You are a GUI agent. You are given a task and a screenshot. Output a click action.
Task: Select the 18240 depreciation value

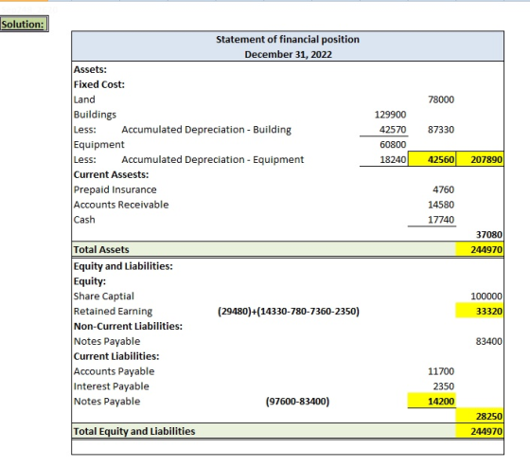[393, 159]
